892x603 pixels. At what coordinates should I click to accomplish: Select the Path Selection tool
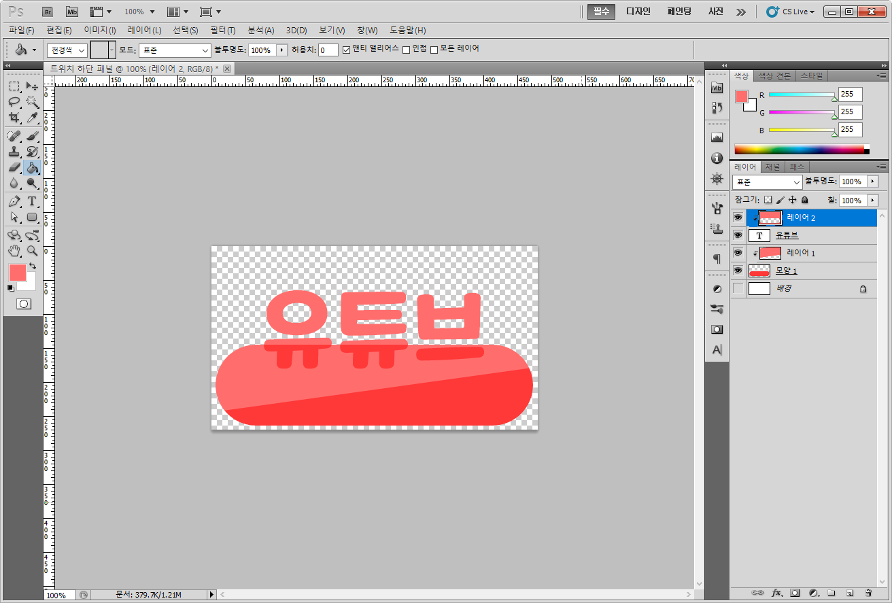(x=14, y=218)
